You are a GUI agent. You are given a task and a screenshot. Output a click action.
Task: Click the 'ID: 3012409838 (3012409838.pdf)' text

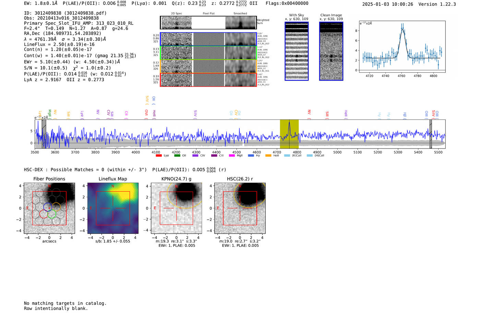65,13
